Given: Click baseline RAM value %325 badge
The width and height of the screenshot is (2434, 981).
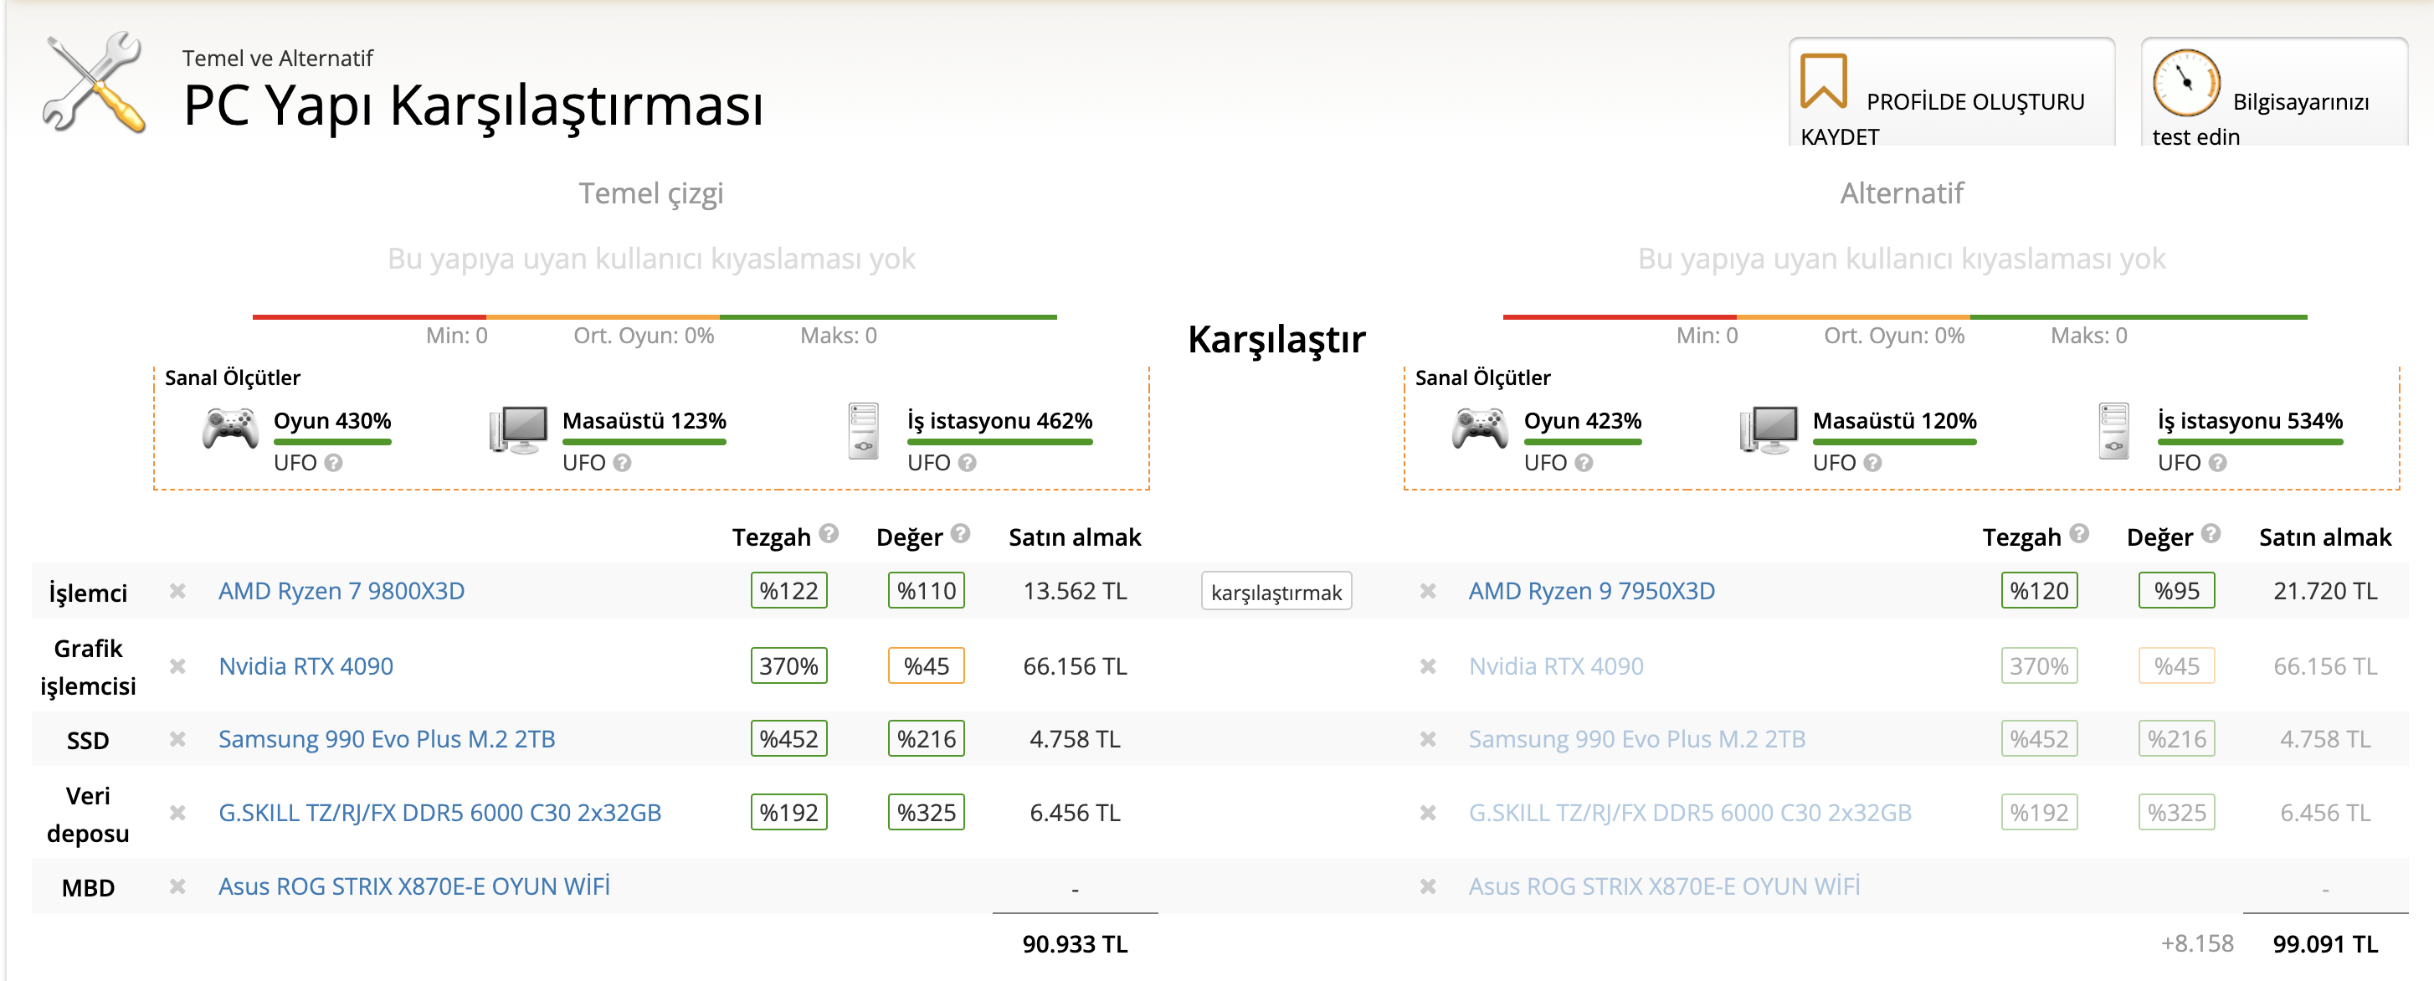Looking at the screenshot, I should click(x=926, y=813).
